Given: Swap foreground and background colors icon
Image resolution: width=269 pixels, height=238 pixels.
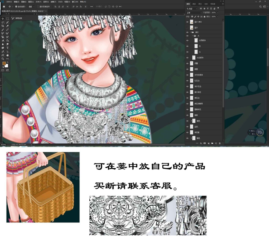Looking at the screenshot, I should [x=7, y=62].
